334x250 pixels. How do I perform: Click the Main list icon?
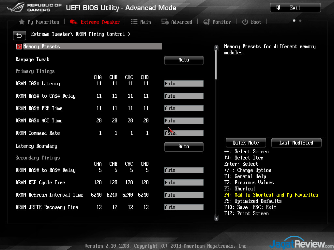pos(134,22)
